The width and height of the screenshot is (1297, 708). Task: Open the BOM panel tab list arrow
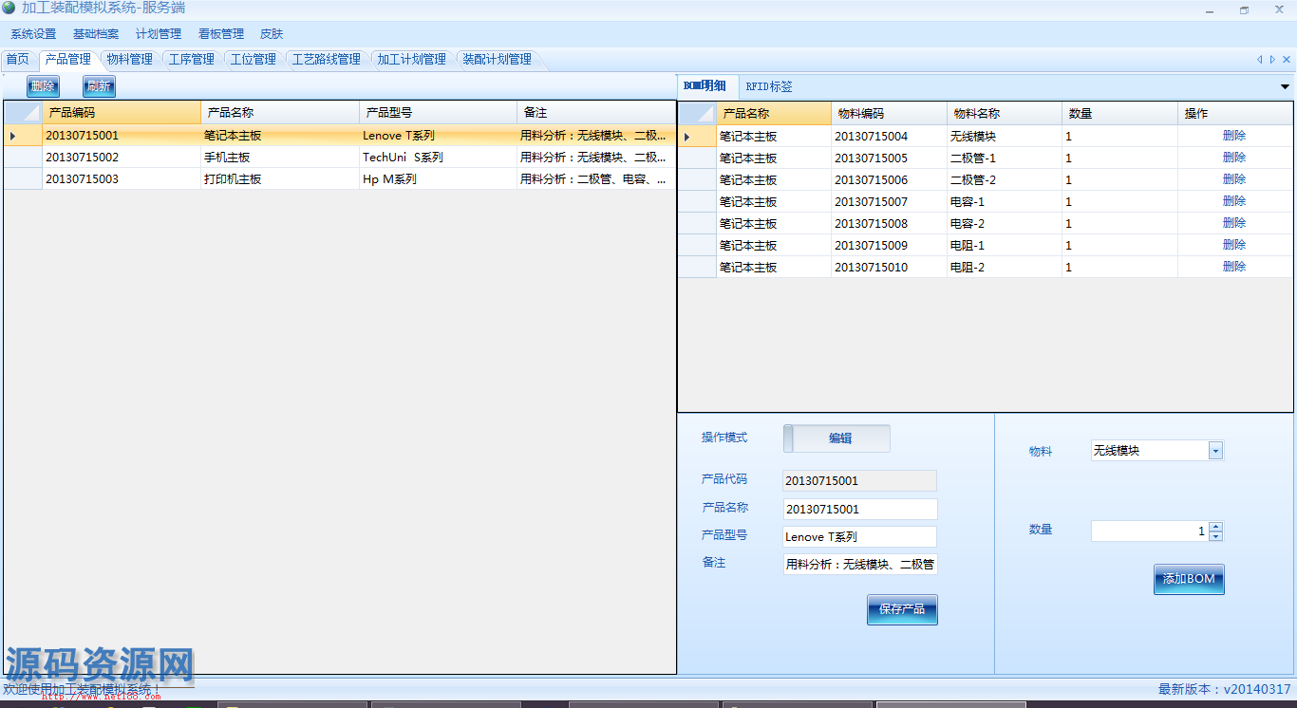[x=1285, y=86]
